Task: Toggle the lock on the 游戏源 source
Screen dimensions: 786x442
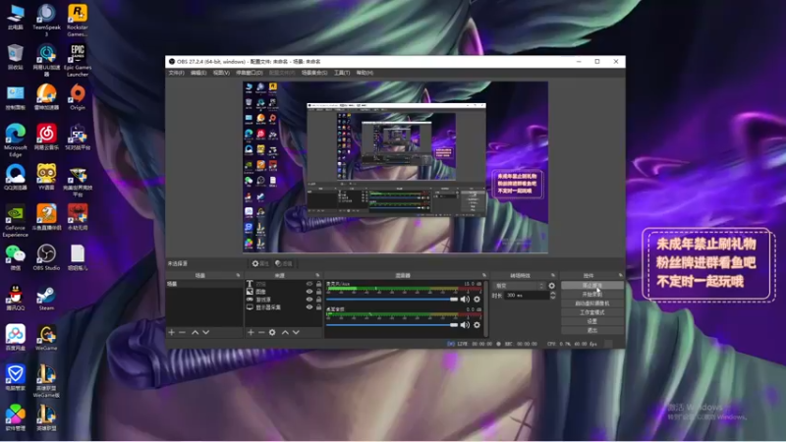Action: (x=318, y=300)
